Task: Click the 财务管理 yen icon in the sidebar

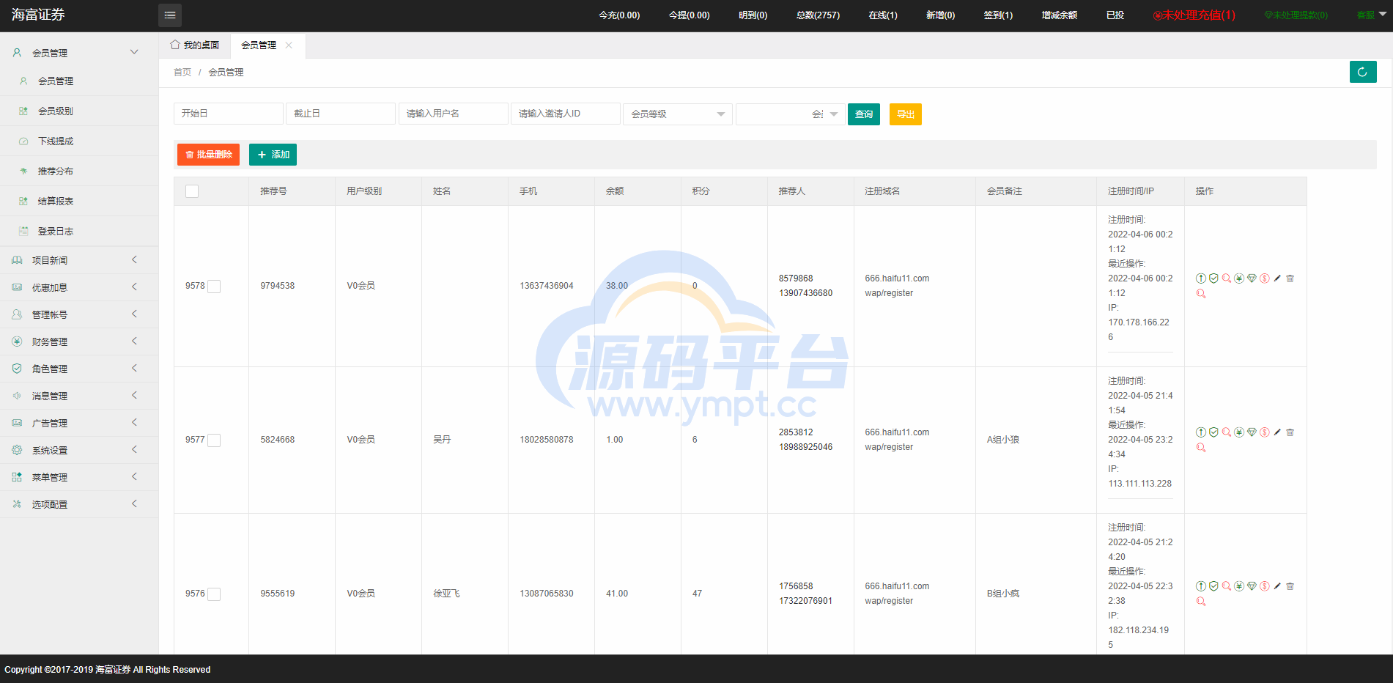Action: coord(17,341)
